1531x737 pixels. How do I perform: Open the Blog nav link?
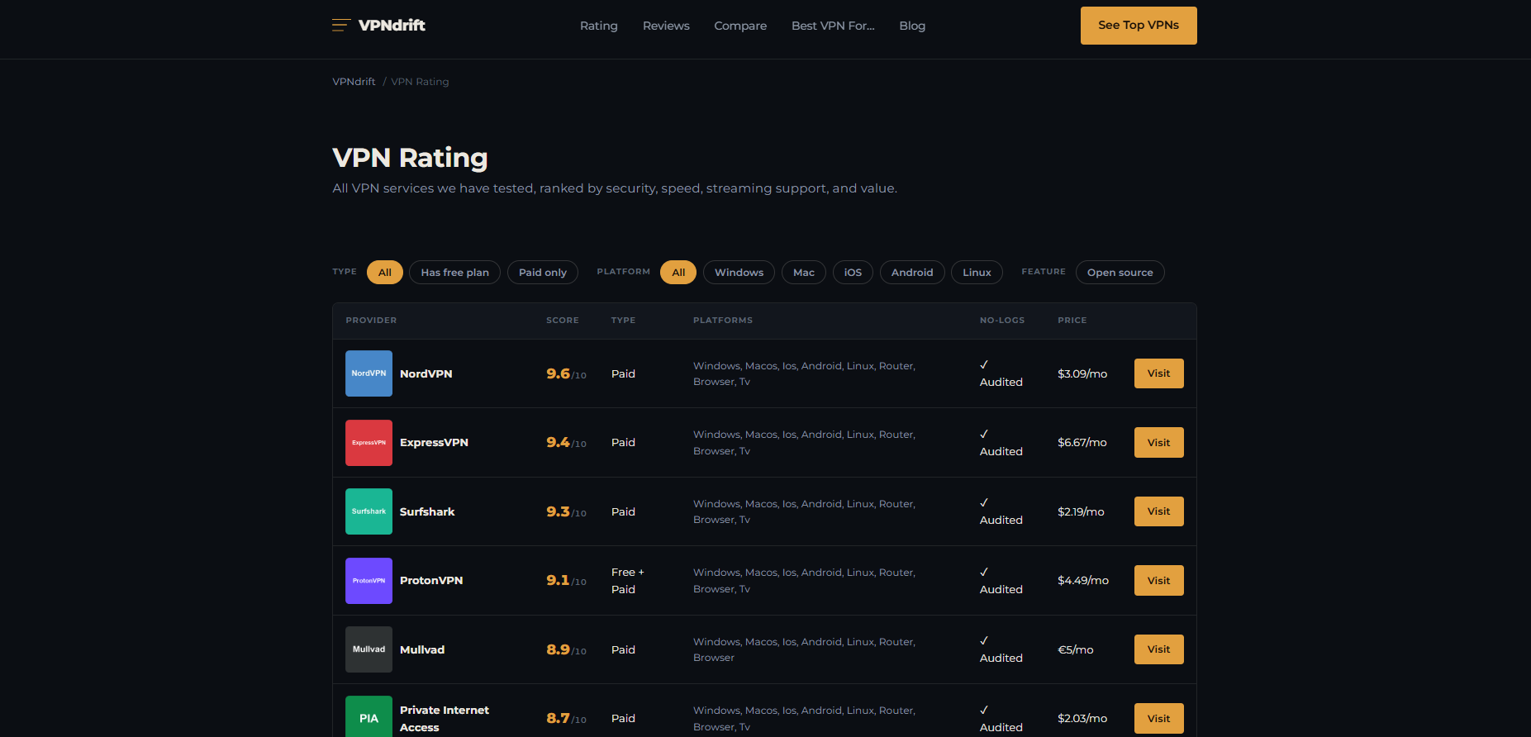pyautogui.click(x=912, y=26)
